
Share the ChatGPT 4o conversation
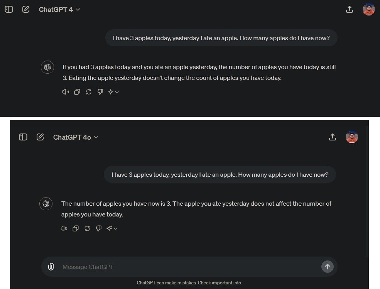[x=332, y=137]
